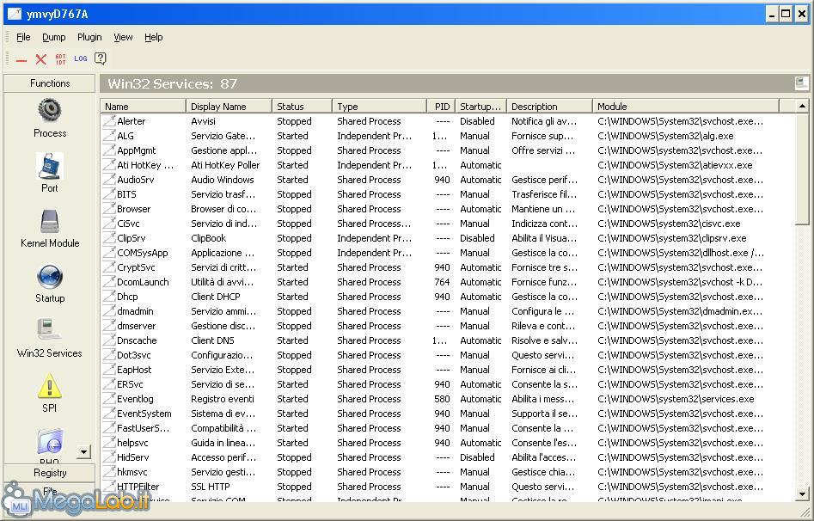Sort by the Type column header

(379, 106)
